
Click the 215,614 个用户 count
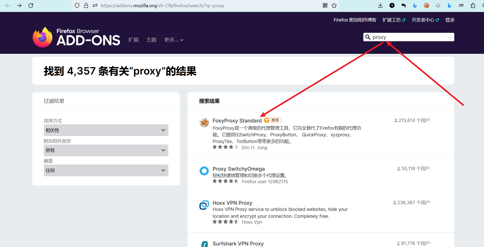pyautogui.click(x=412, y=120)
